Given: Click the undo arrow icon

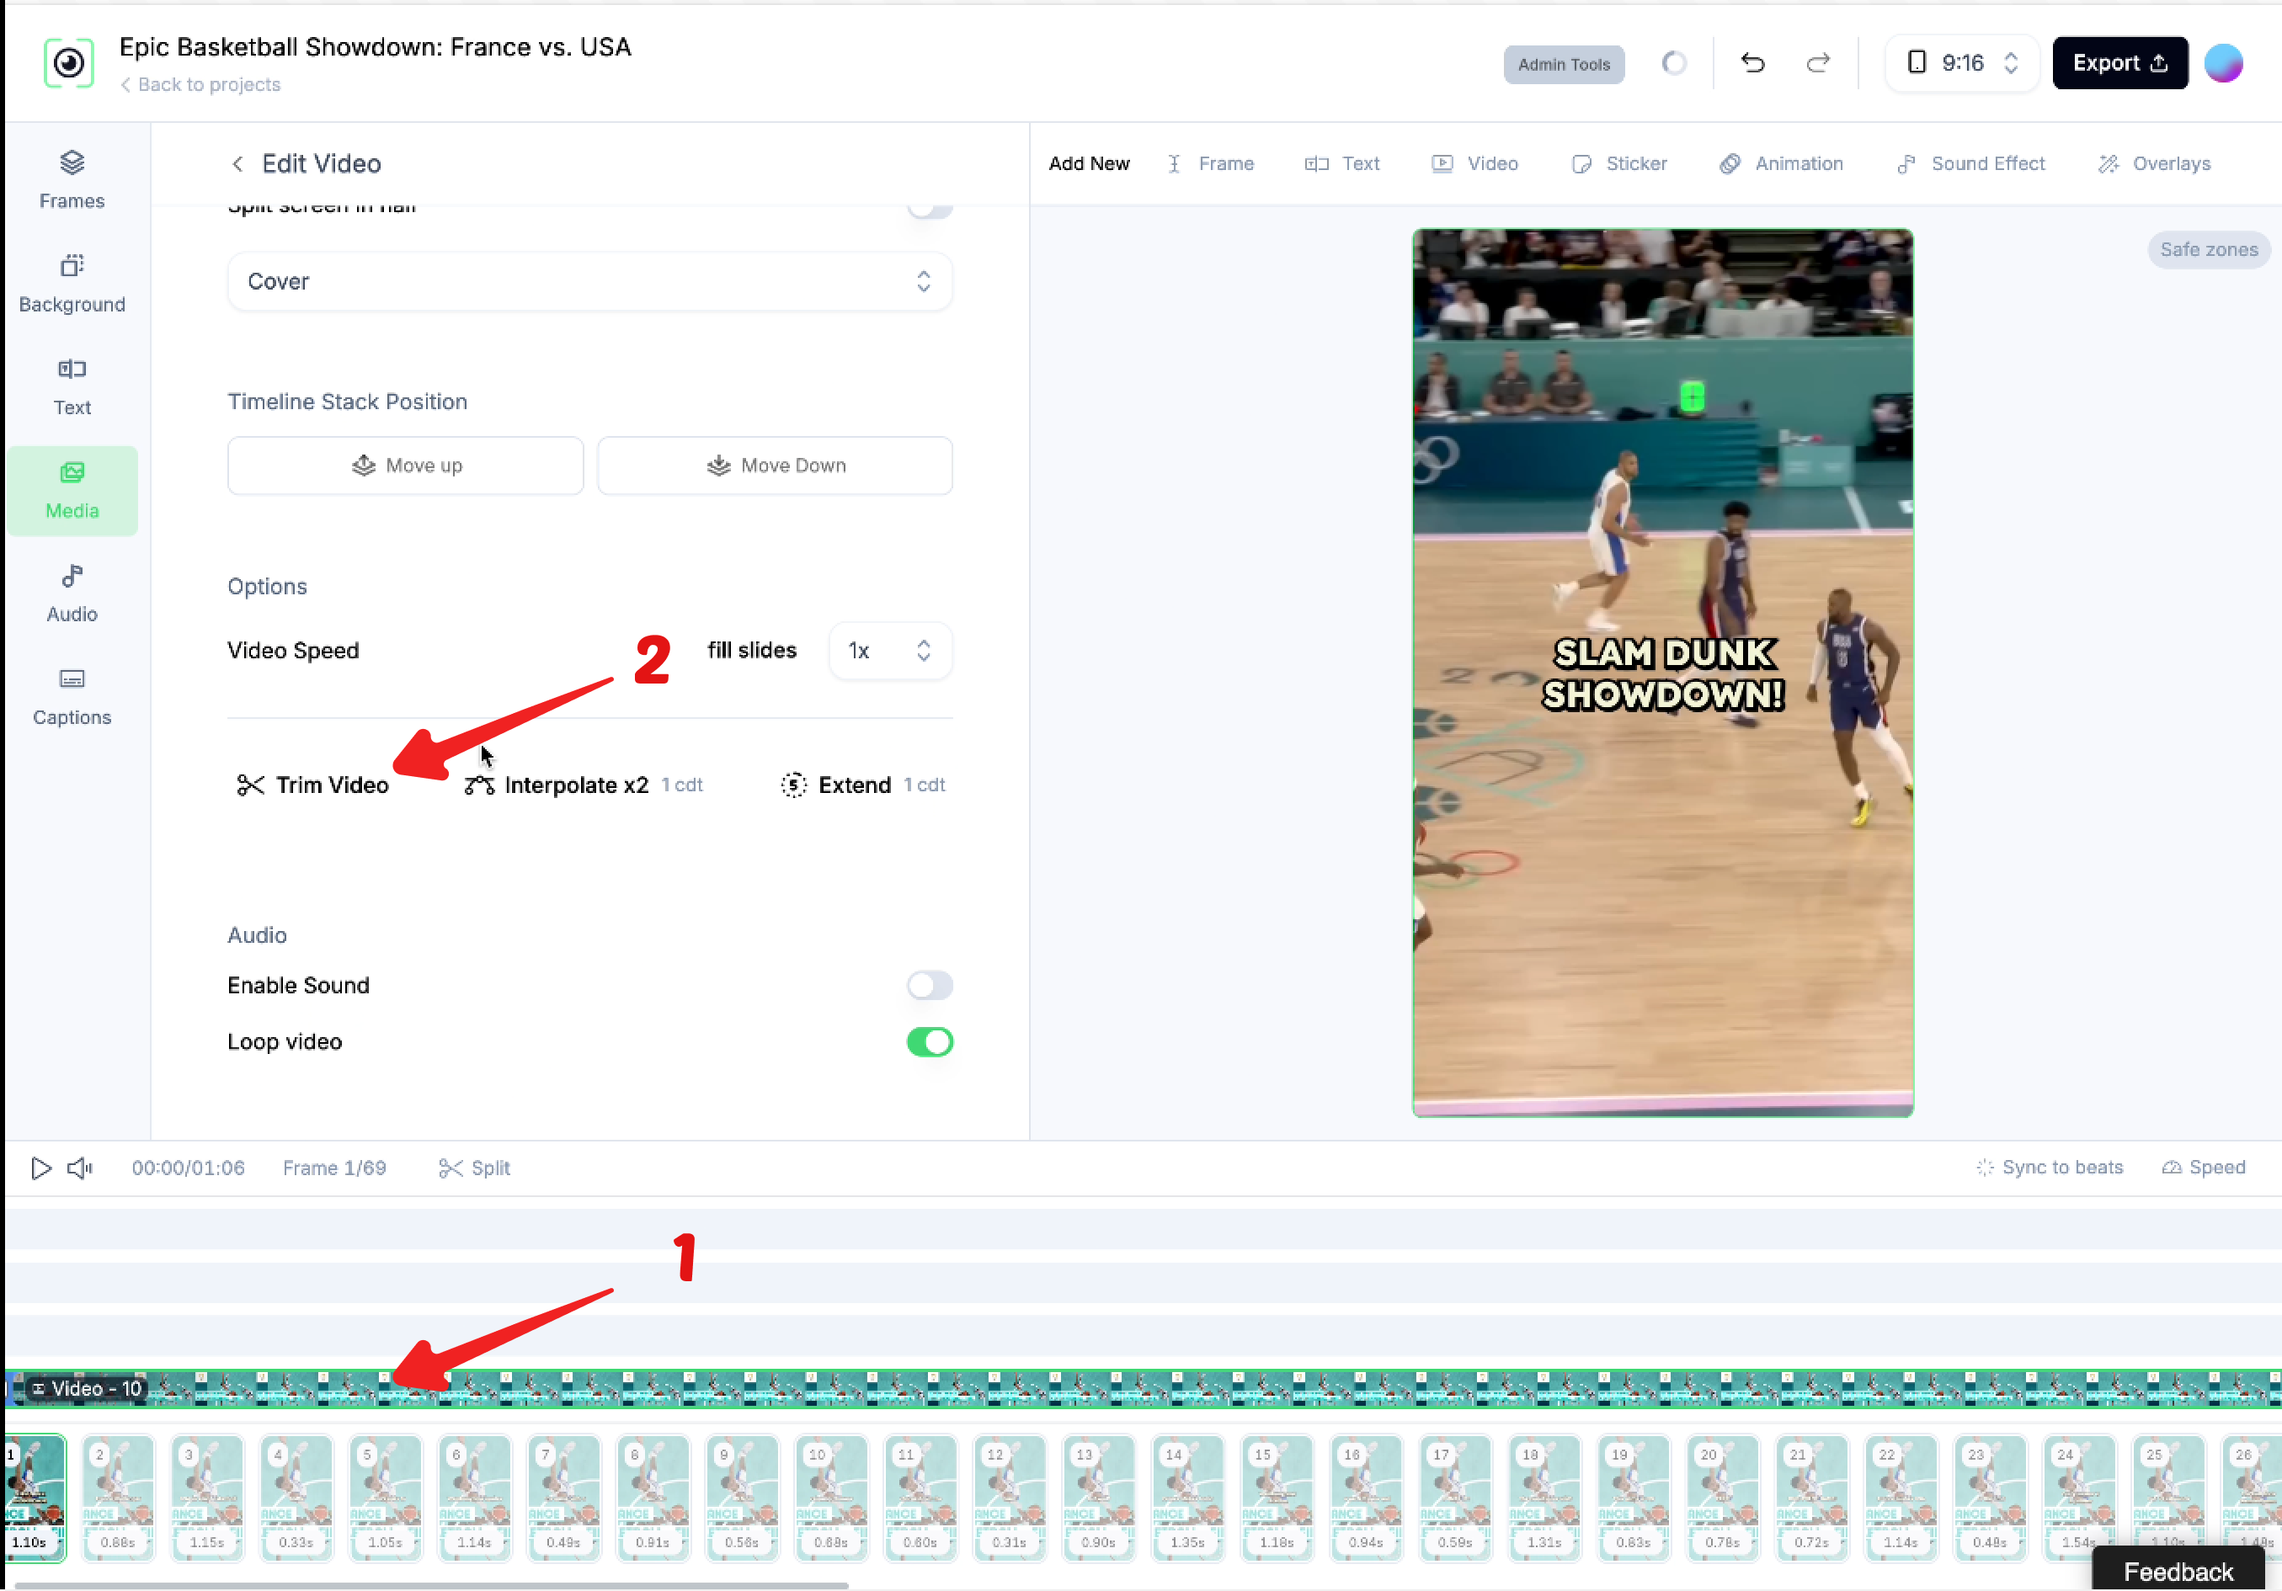Looking at the screenshot, I should click(x=1752, y=62).
